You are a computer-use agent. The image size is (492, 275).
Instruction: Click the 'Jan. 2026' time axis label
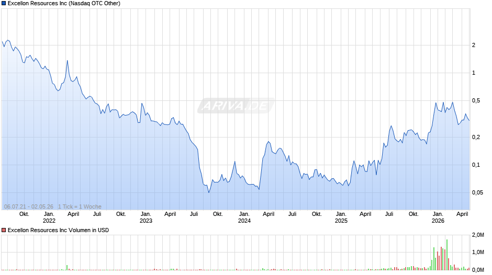click(438, 217)
